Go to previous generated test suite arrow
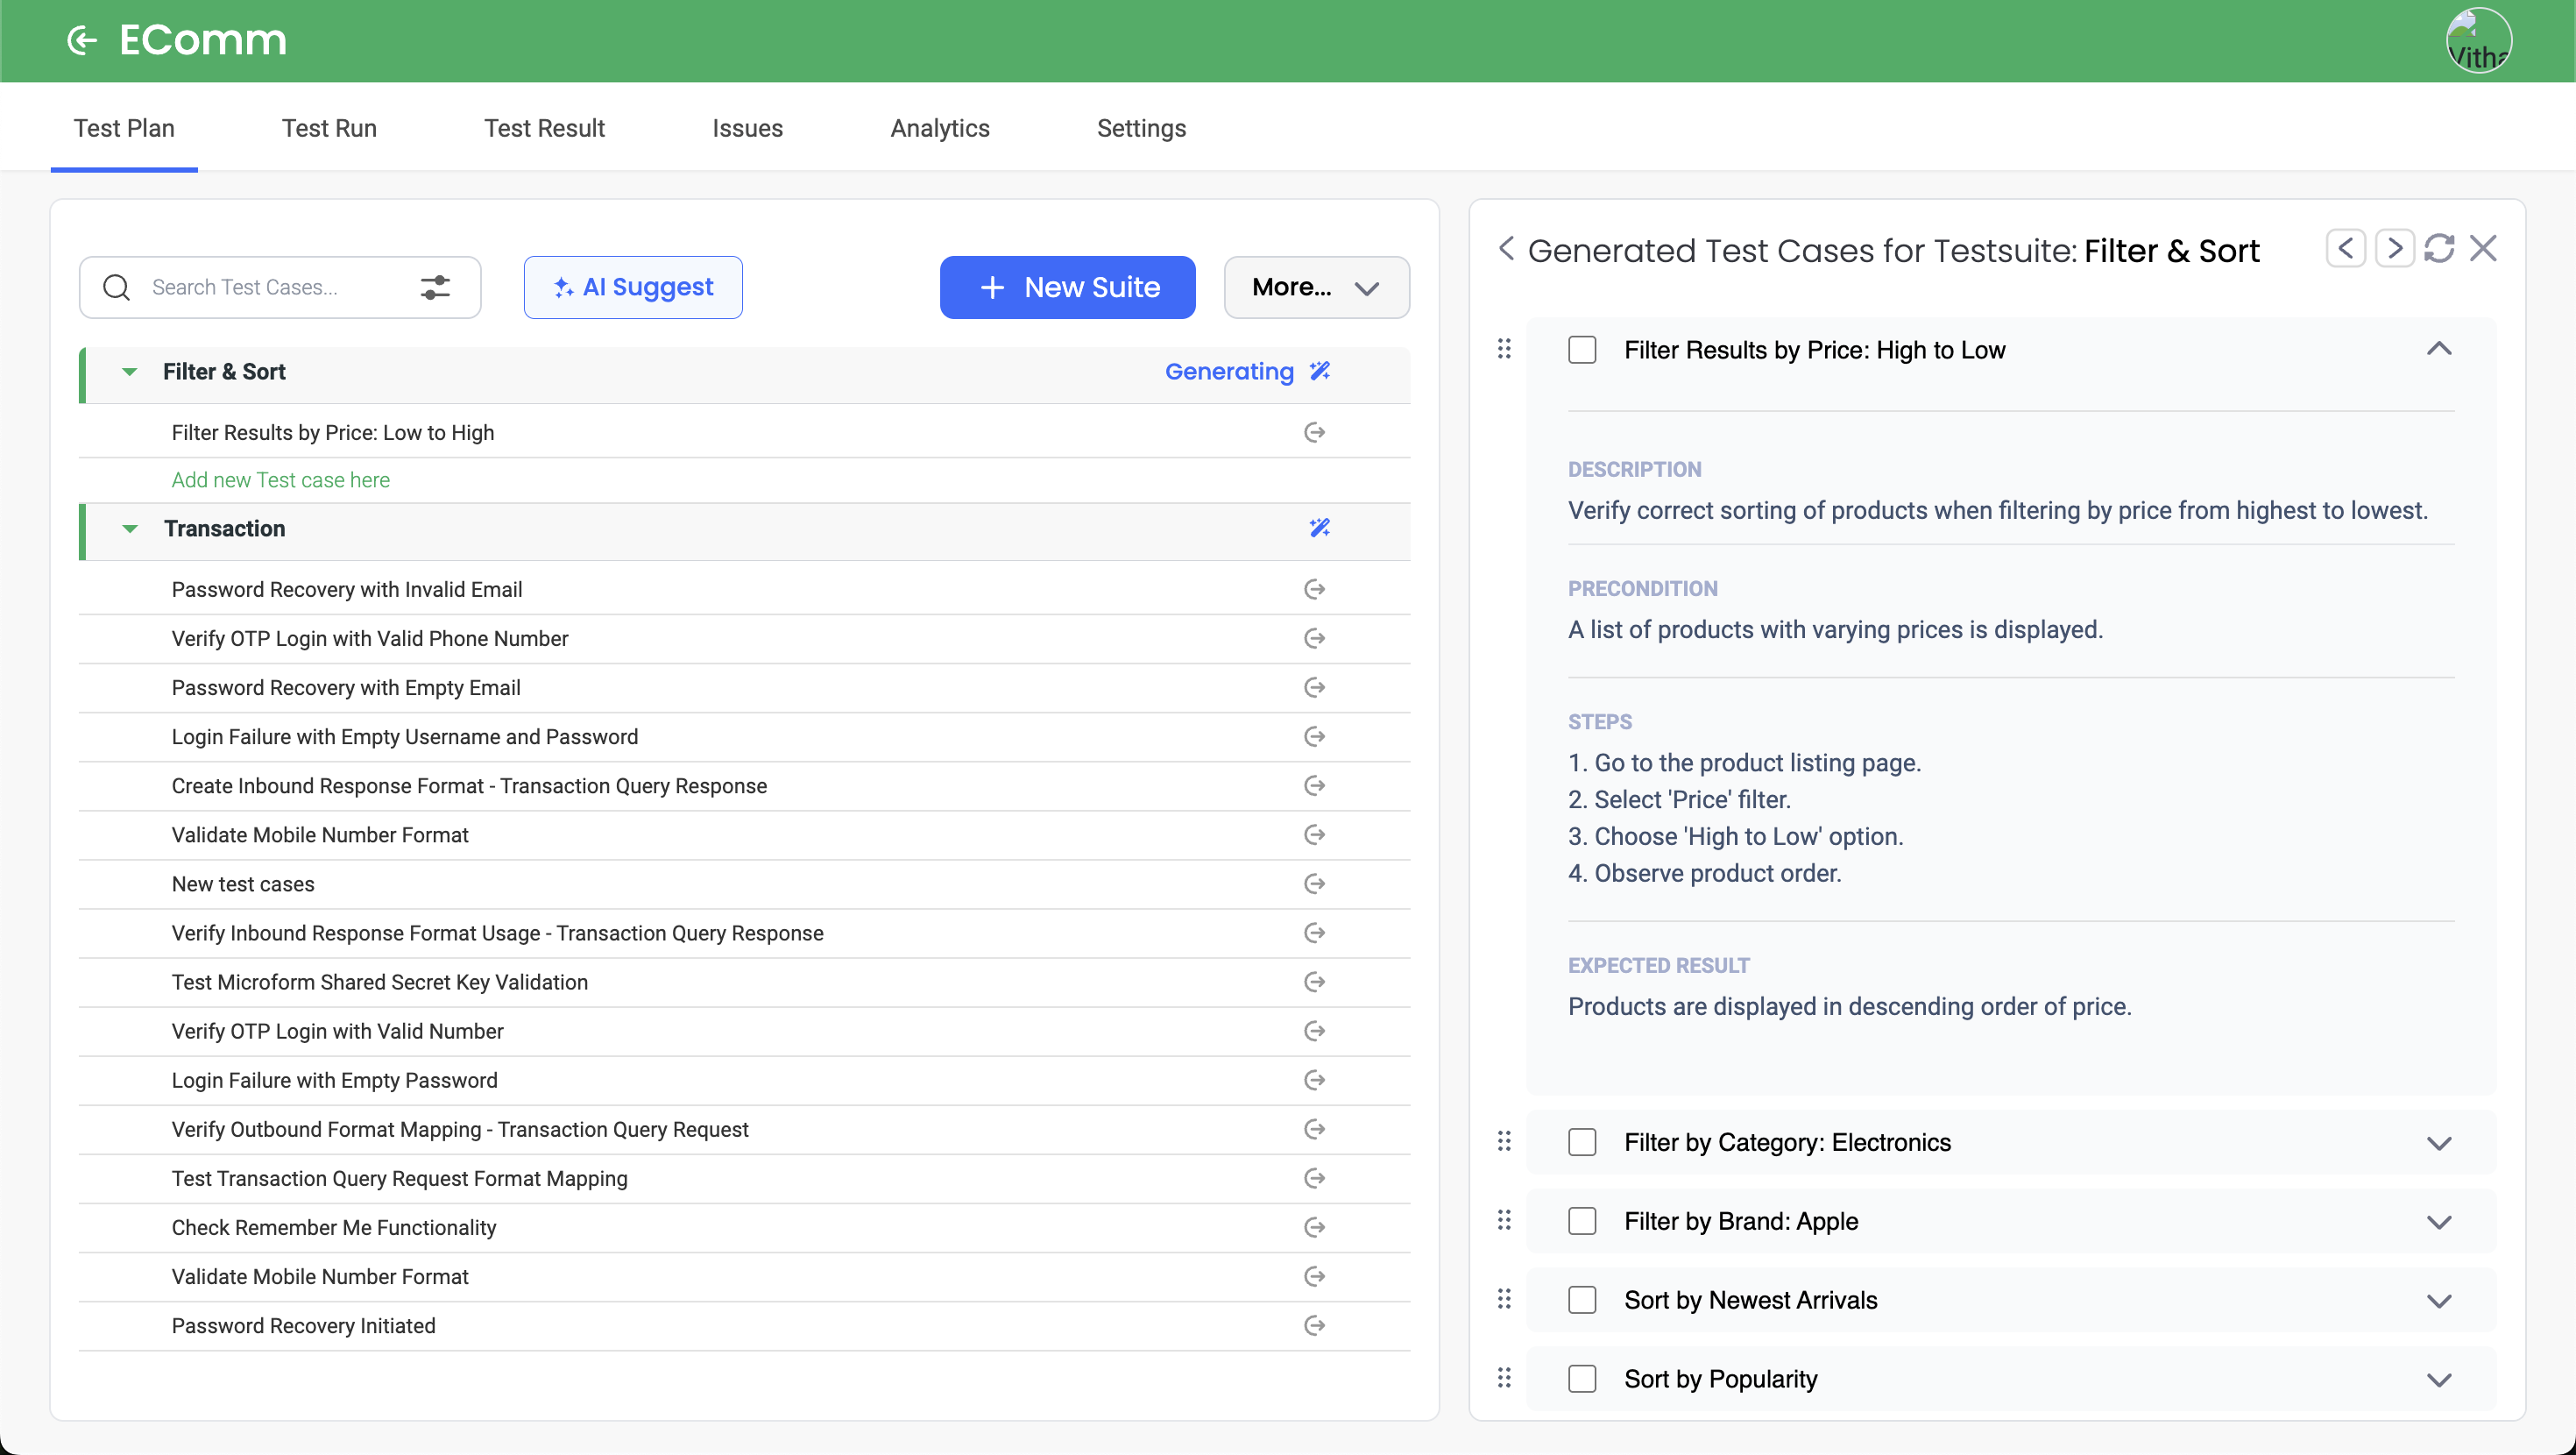The width and height of the screenshot is (2576, 1455). click(x=2345, y=248)
